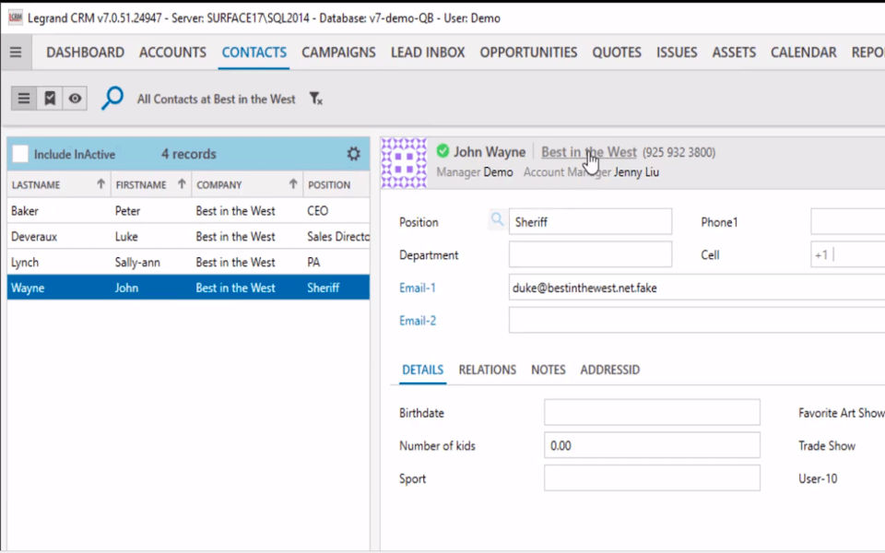Select the ADDRESSID tab

click(x=610, y=370)
